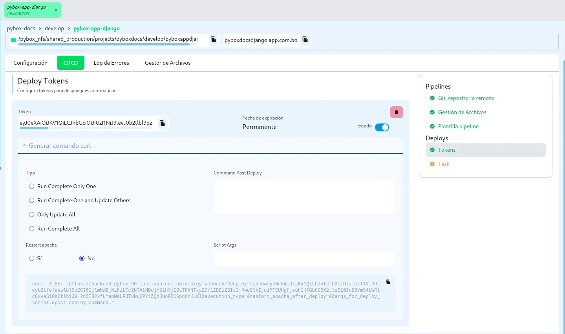This screenshot has width=565, height=334.
Task: Click the orange warning icon beside Task
Action: tap(432, 164)
